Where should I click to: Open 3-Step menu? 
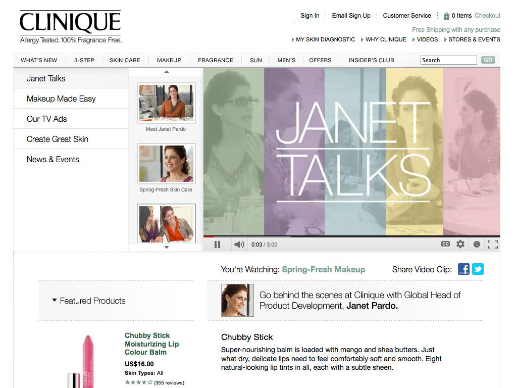coord(84,60)
